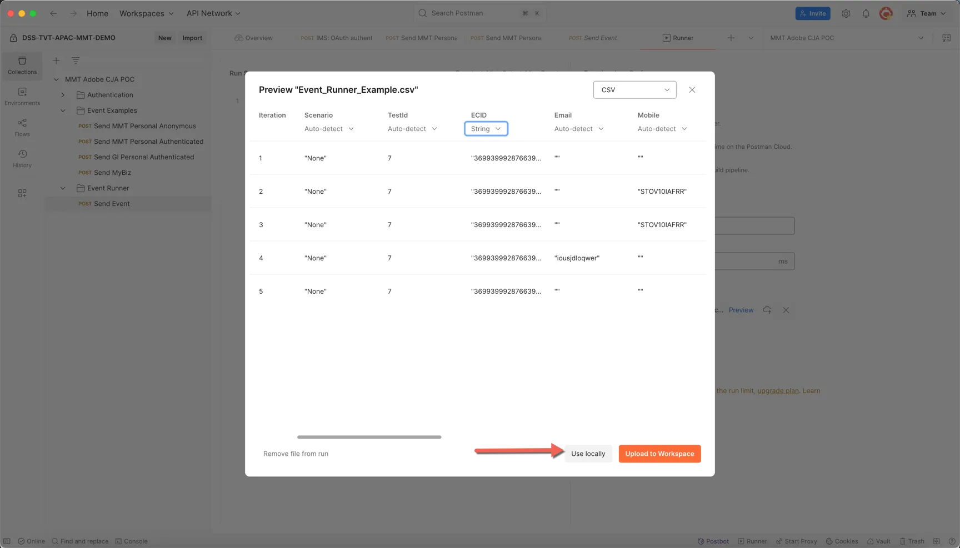The height and width of the screenshot is (548, 960).
Task: Open ECID String type dropdown
Action: coord(486,129)
